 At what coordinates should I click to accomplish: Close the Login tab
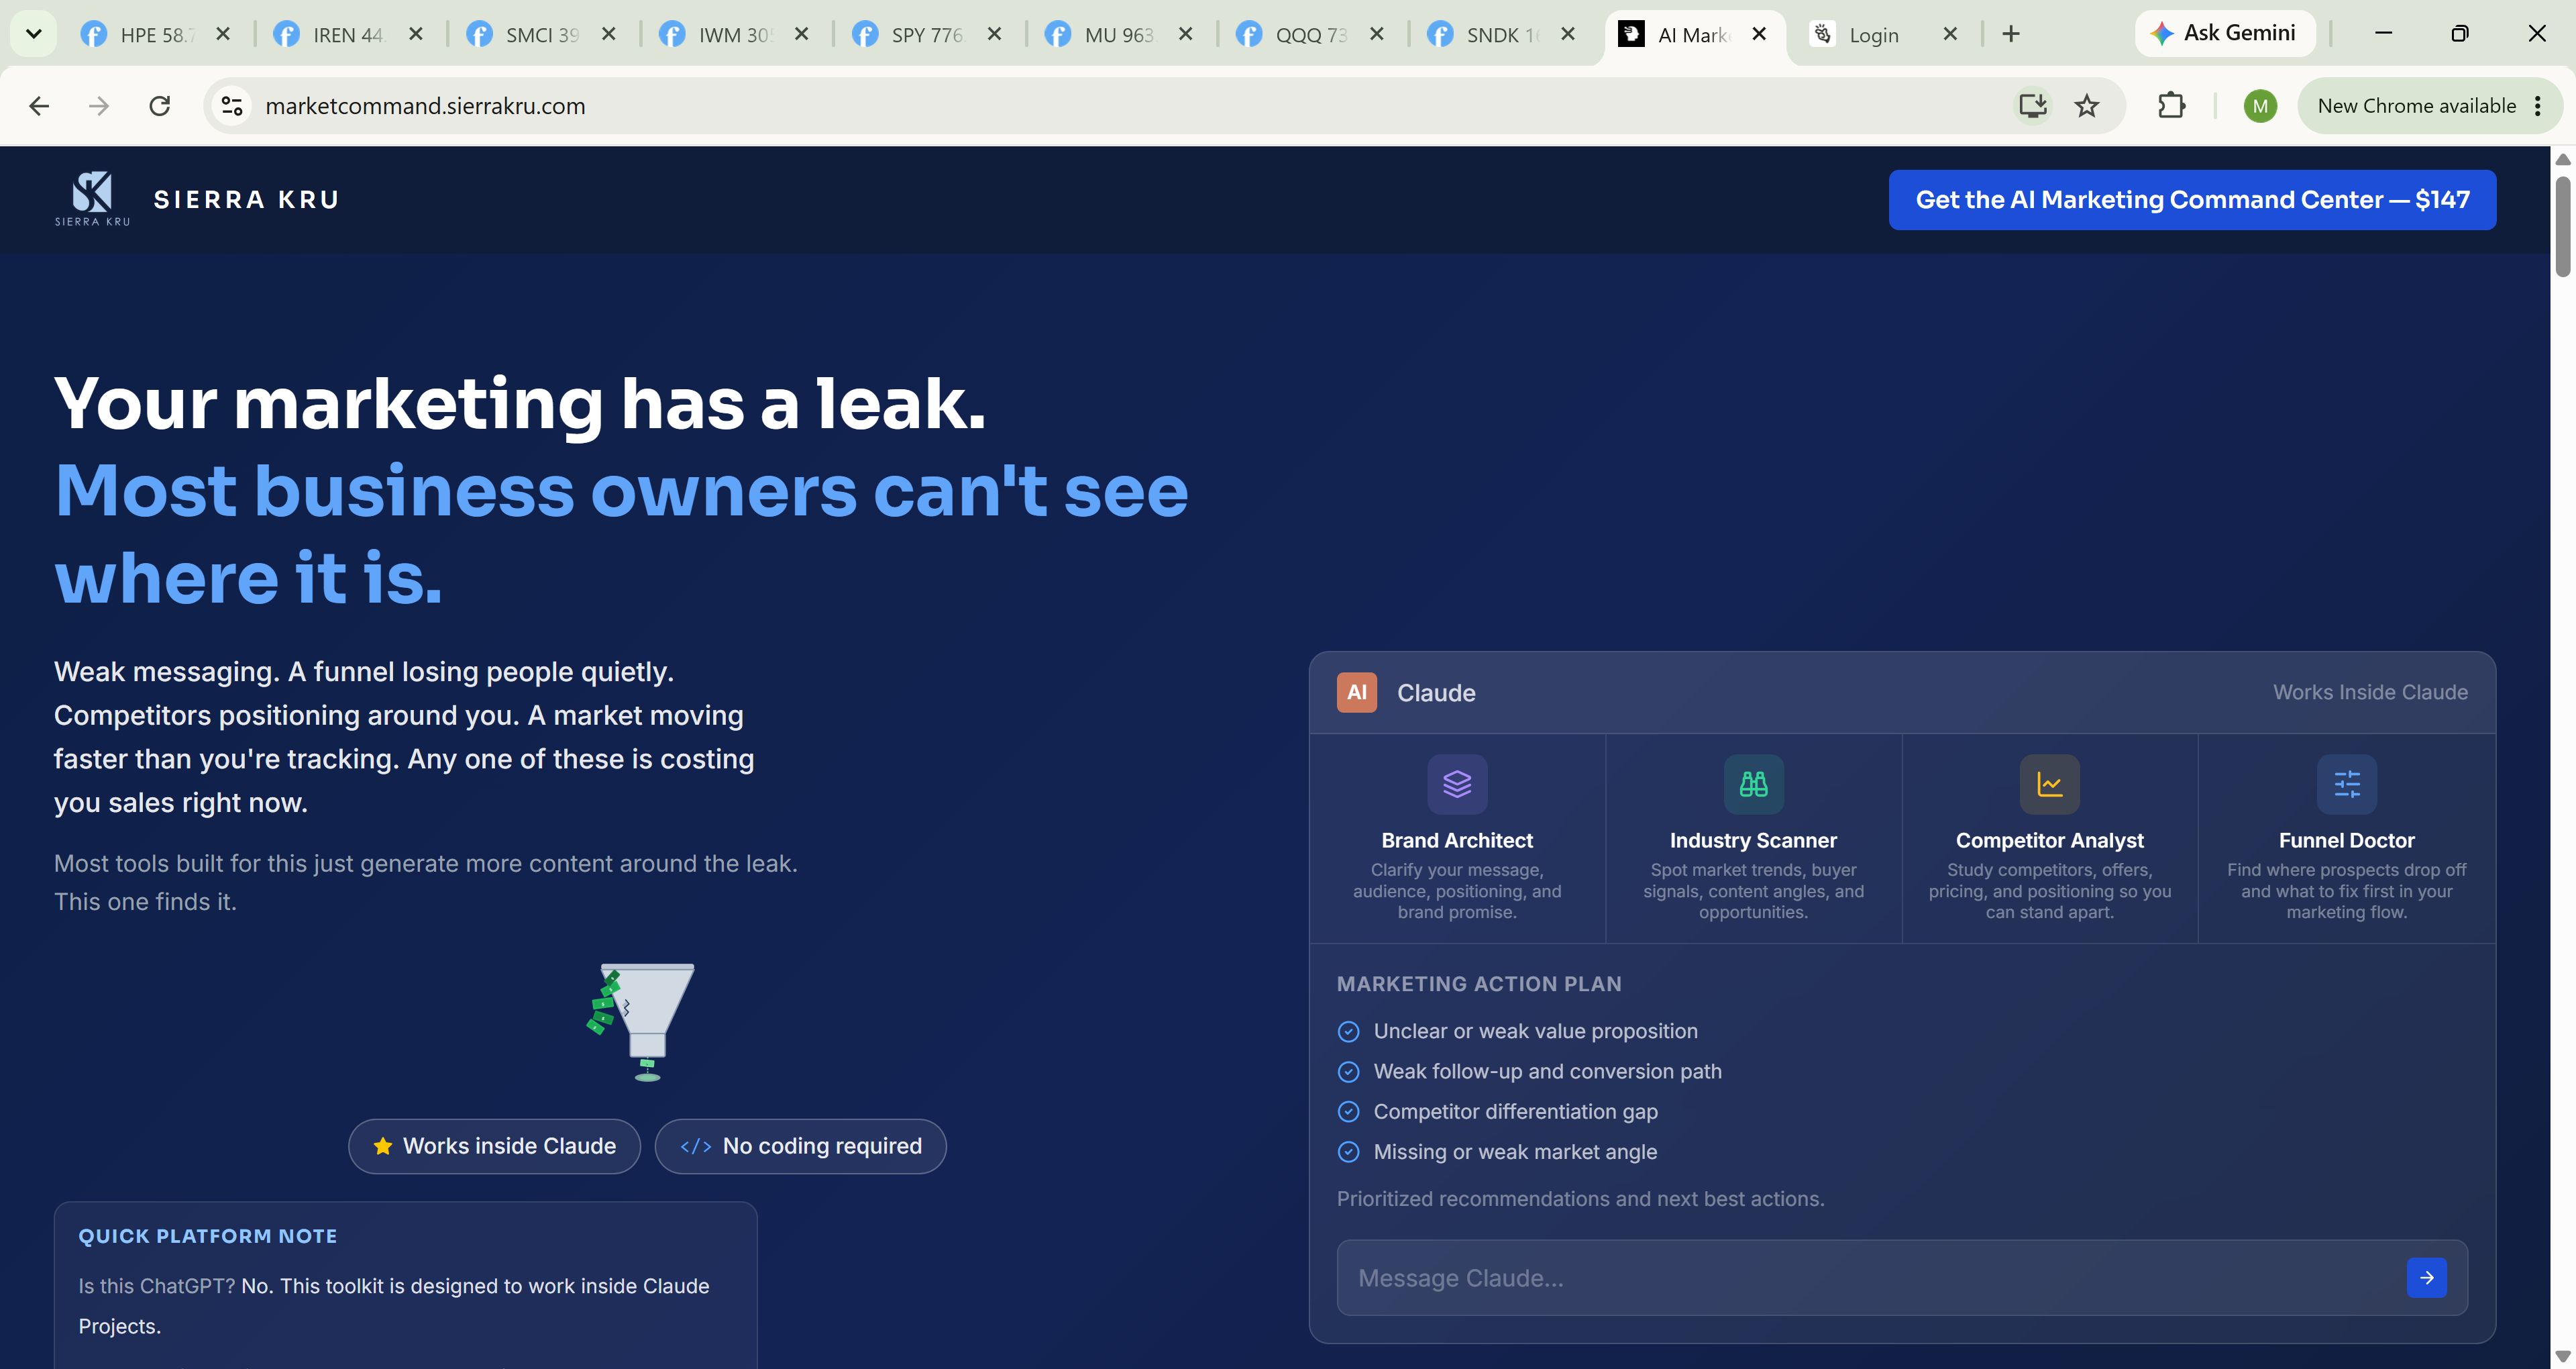pos(1950,34)
